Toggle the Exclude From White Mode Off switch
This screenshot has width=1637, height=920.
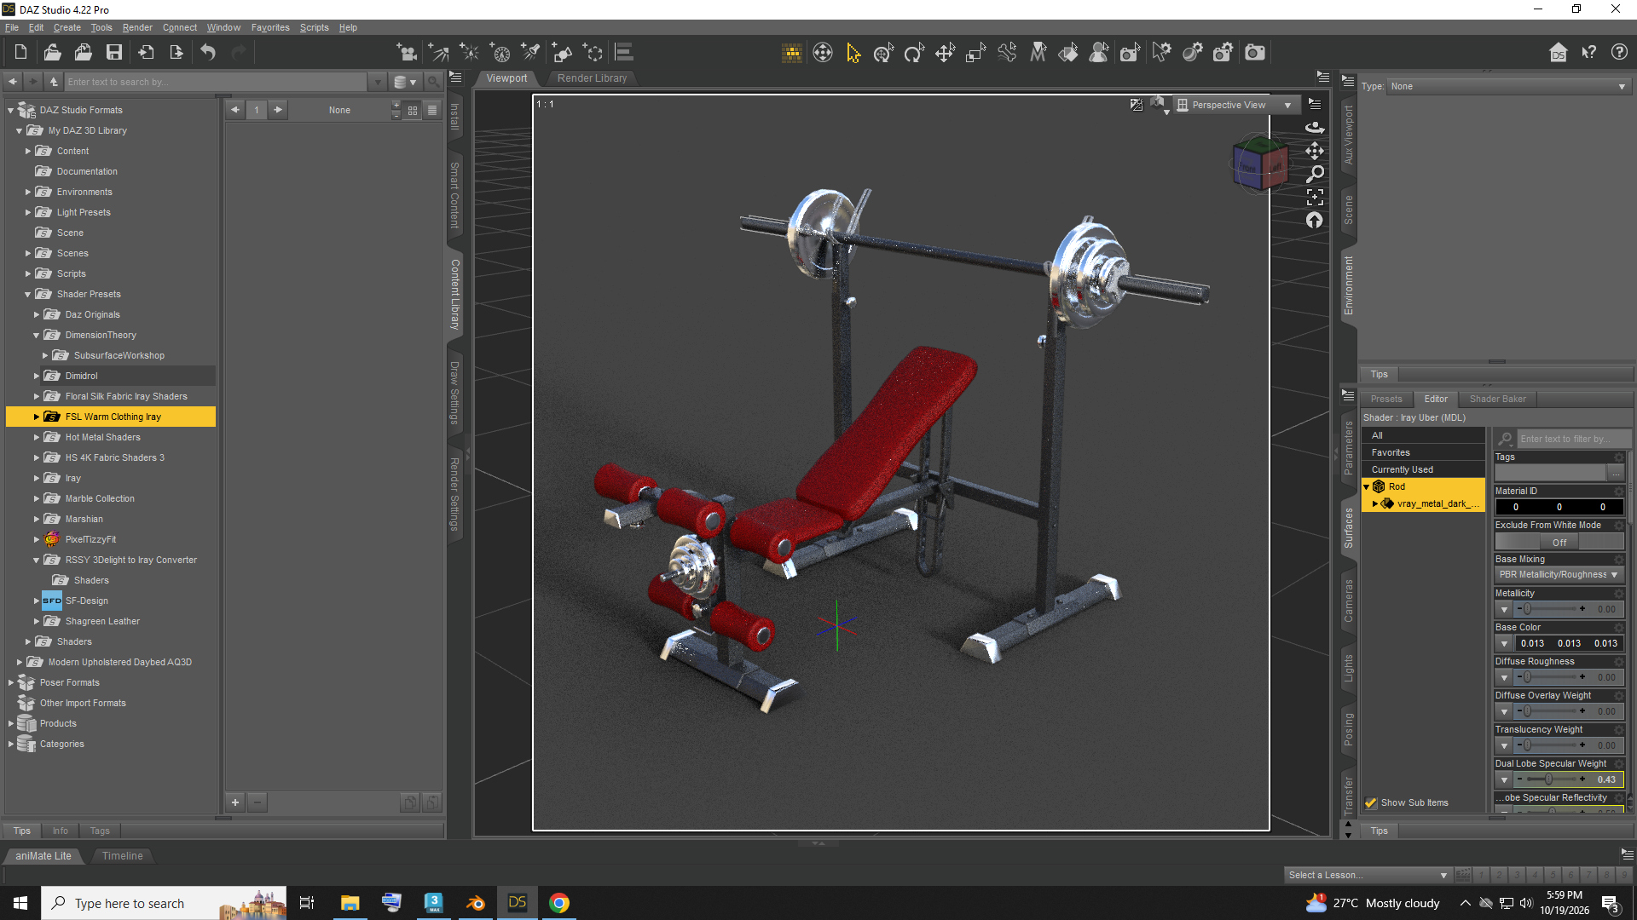(x=1559, y=543)
